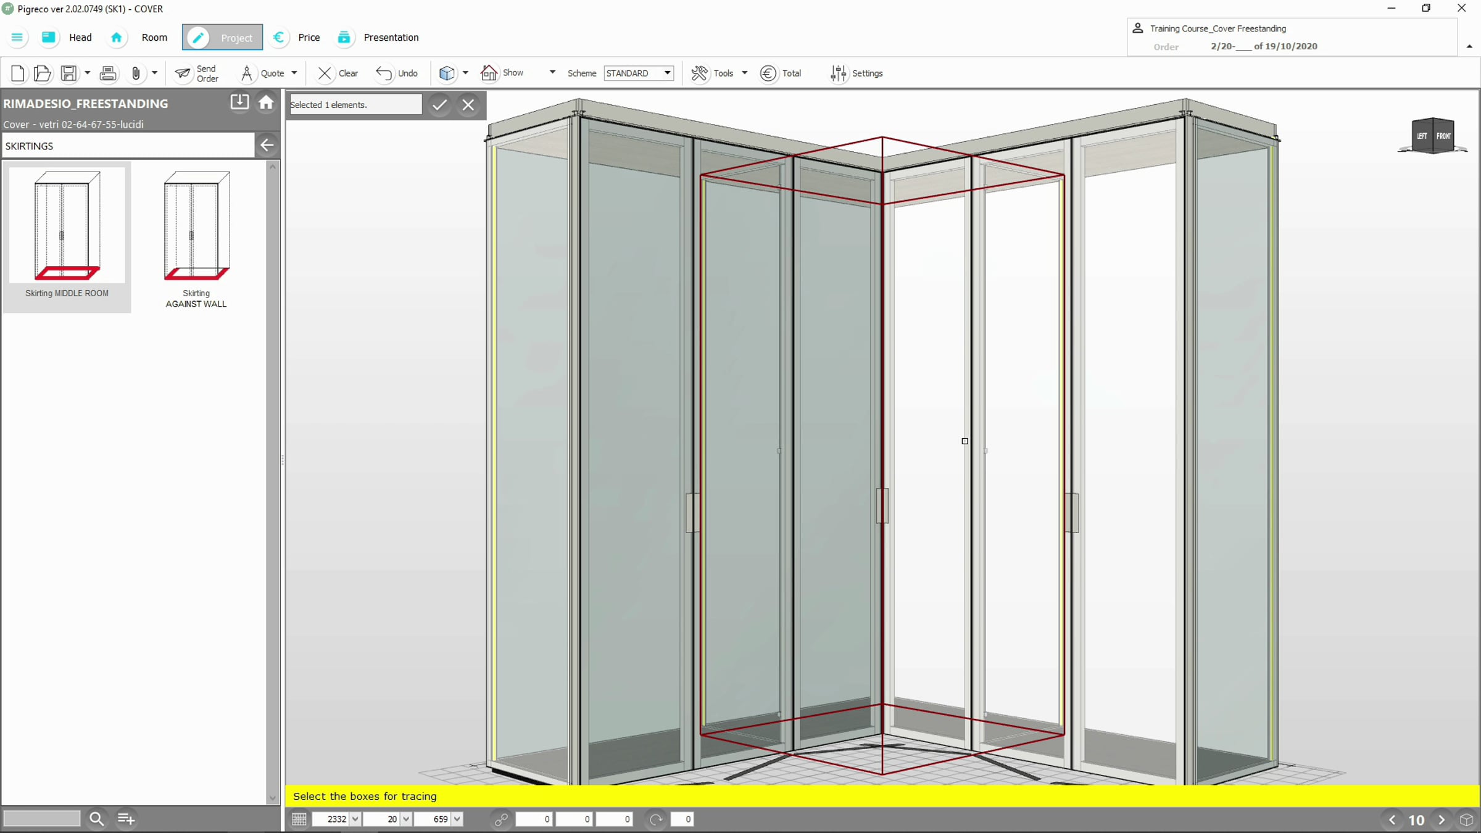The image size is (1481, 833).
Task: Expand the 3D view cube dropdown arrow
Action: tap(465, 73)
